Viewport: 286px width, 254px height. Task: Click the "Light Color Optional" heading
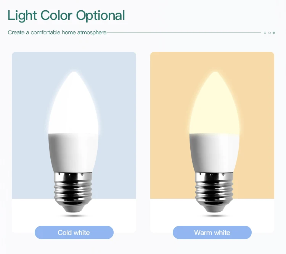[x=66, y=16]
